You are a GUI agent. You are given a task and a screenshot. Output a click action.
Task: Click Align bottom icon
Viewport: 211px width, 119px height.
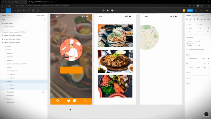[x=205, y=19]
